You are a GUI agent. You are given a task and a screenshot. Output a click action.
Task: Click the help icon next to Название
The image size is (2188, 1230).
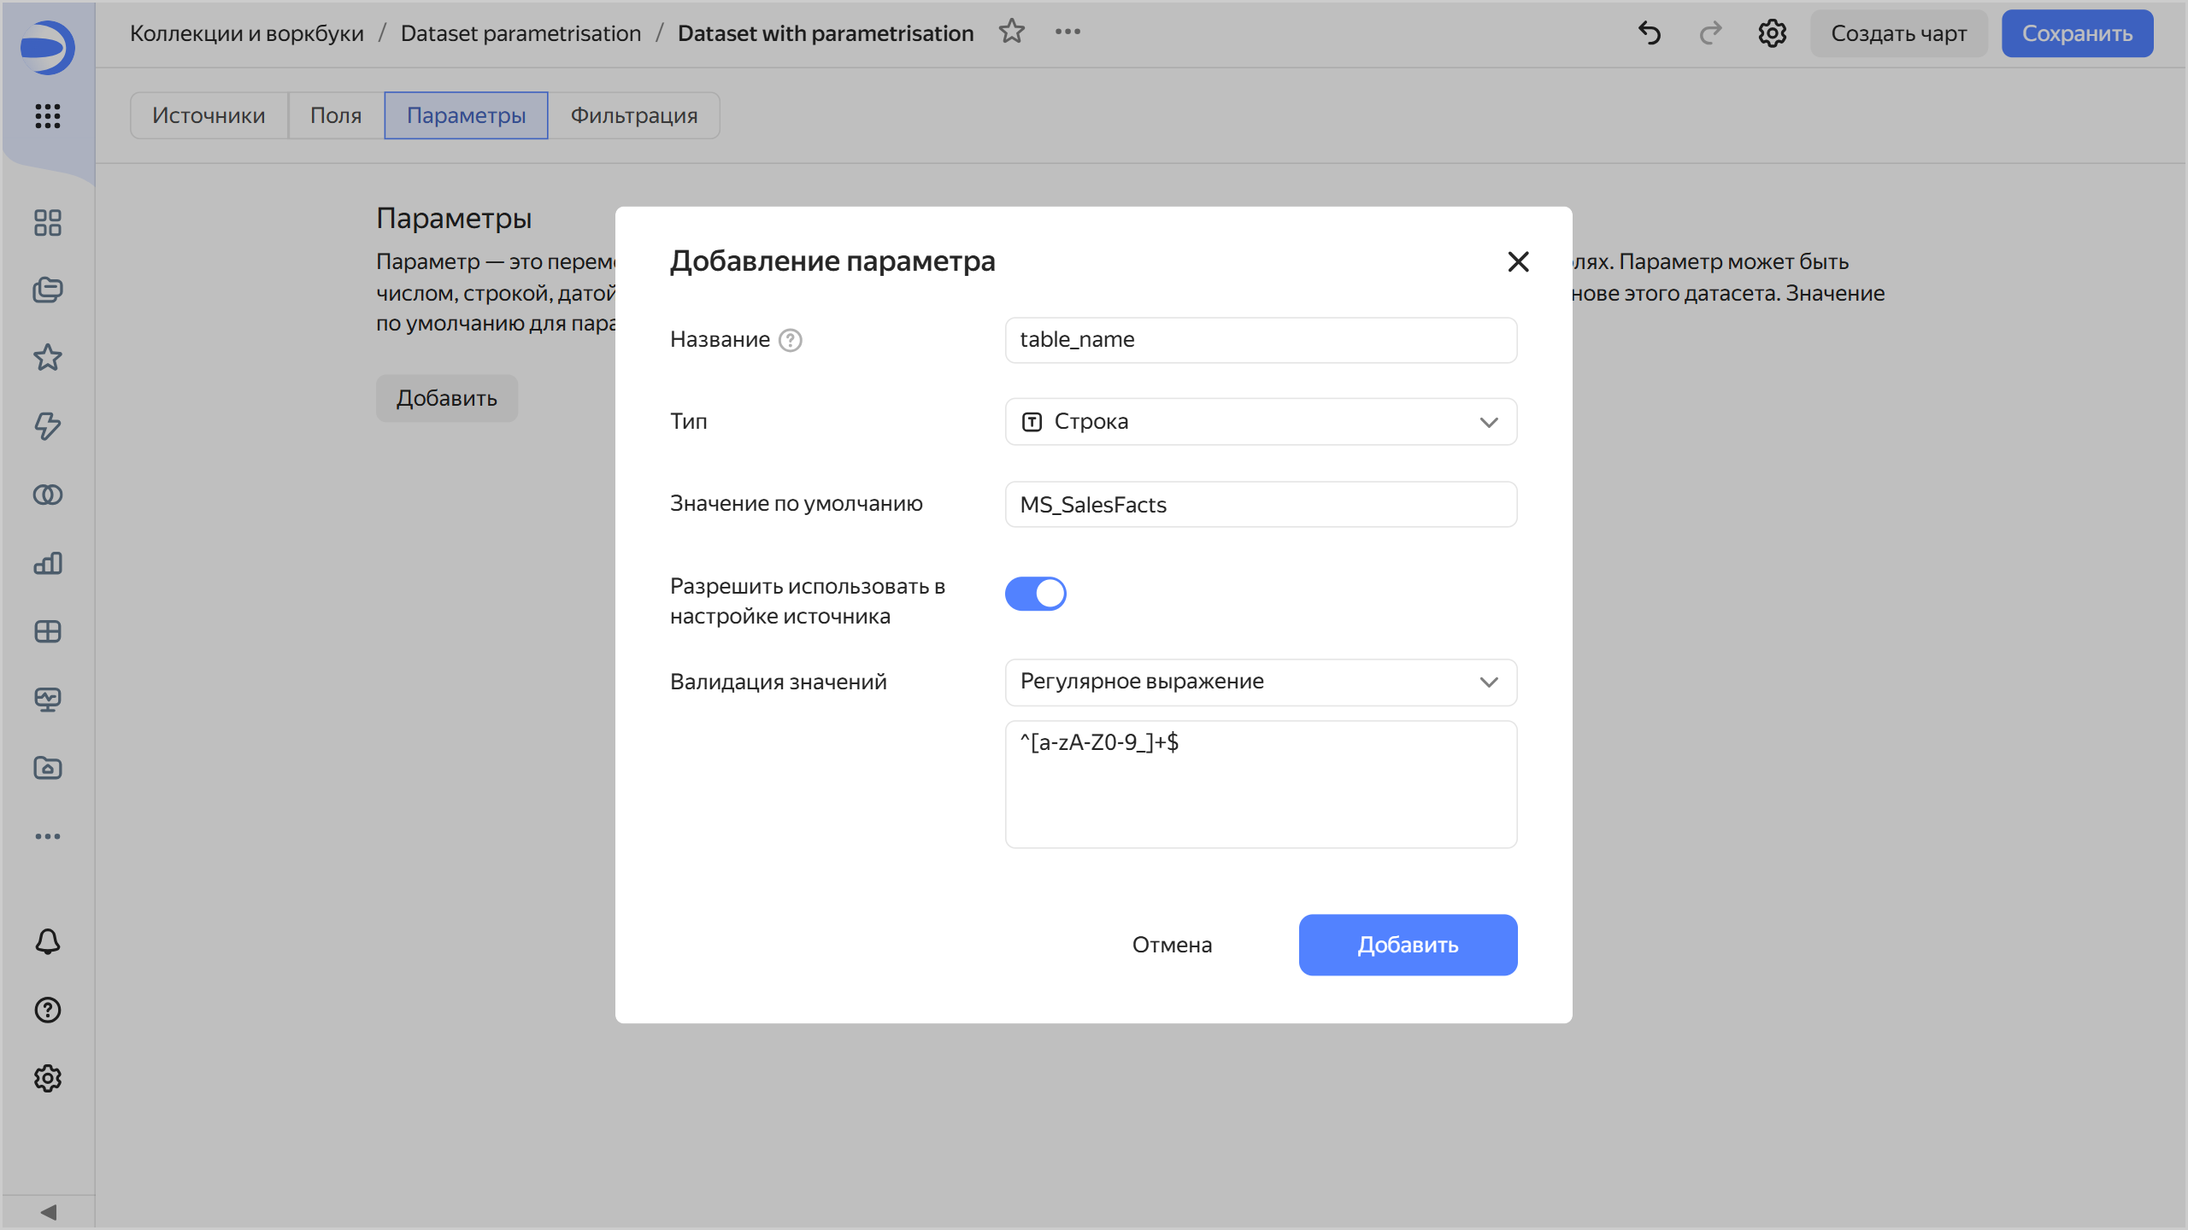pyautogui.click(x=791, y=340)
